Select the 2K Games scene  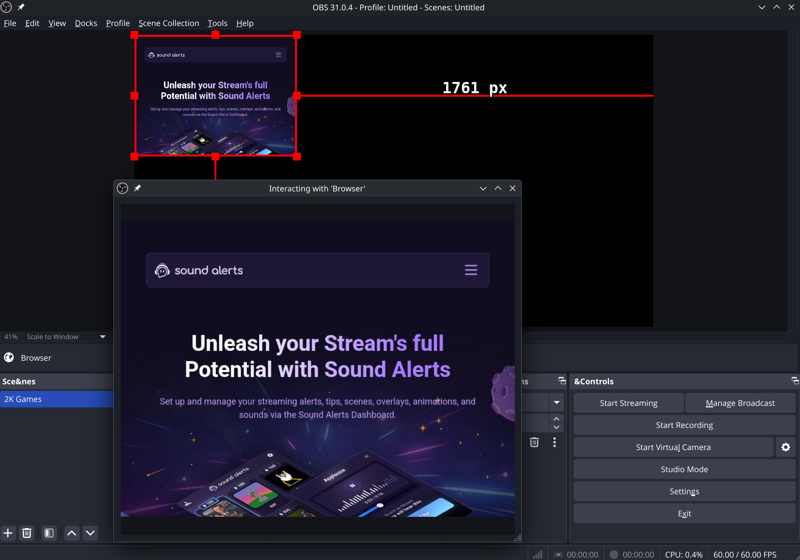(56, 399)
